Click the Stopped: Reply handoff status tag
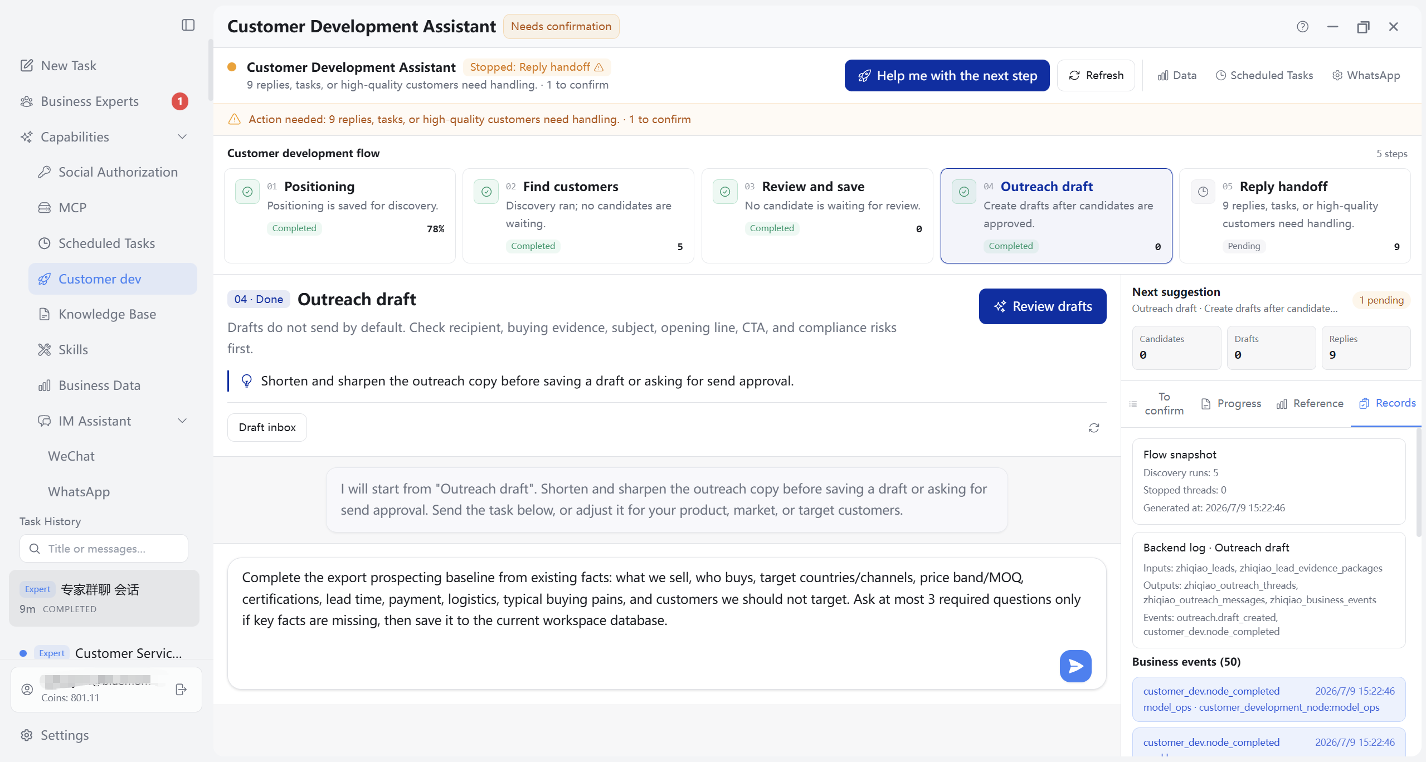1426x762 pixels. tap(537, 67)
